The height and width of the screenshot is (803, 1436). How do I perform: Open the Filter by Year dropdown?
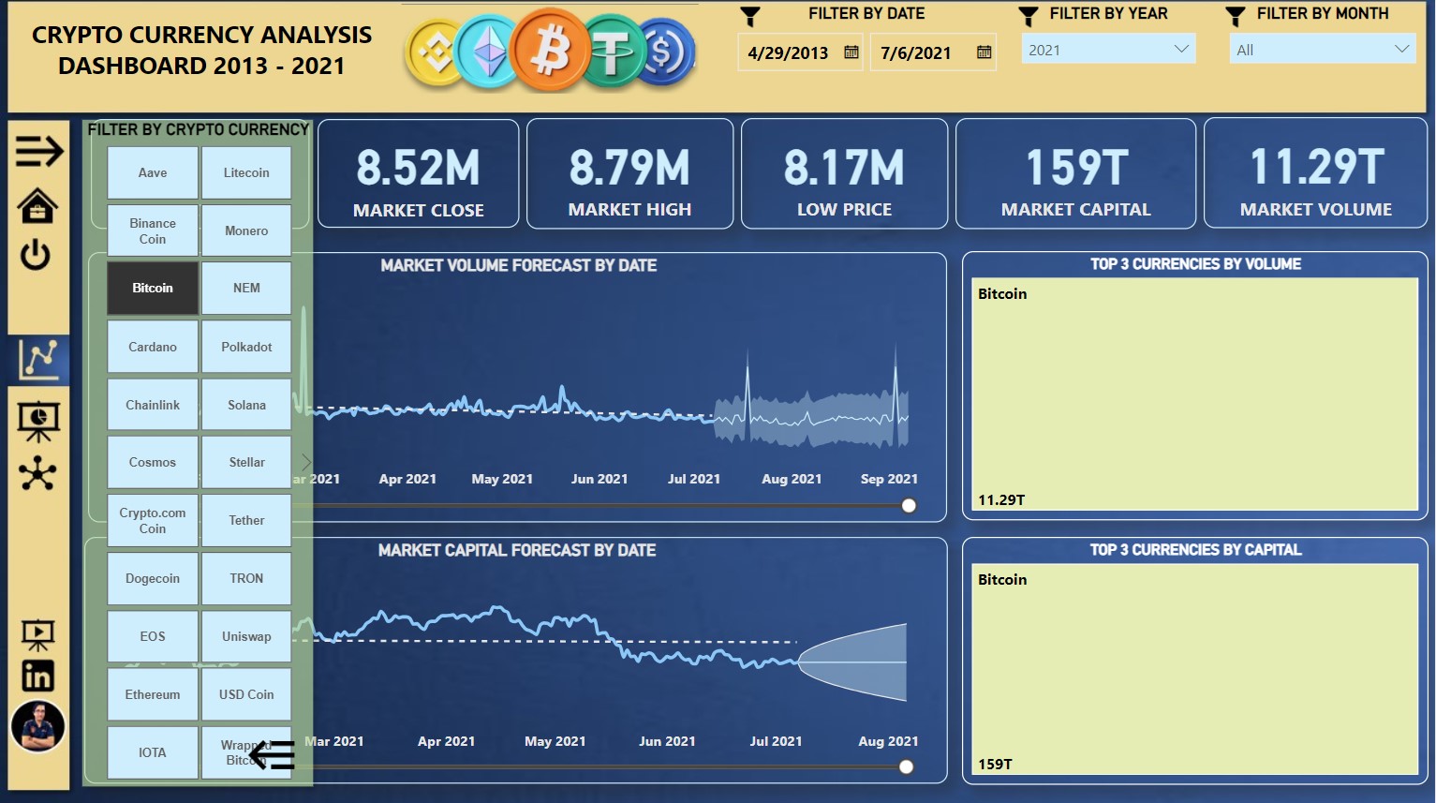tap(1108, 50)
